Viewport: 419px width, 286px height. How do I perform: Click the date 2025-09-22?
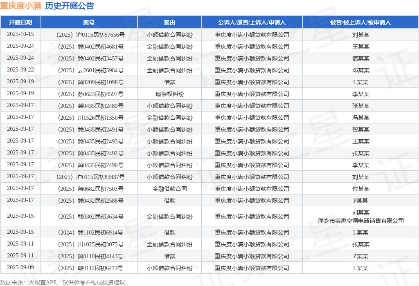click(20, 69)
